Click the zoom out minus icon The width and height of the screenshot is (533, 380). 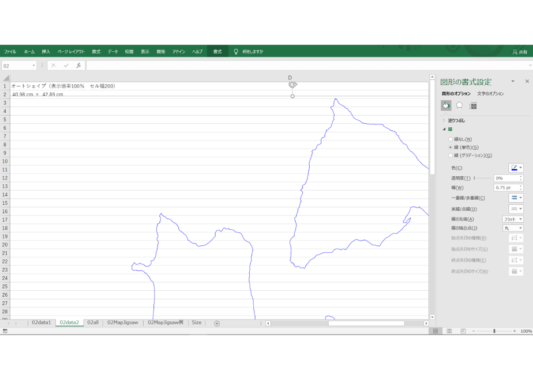point(474,331)
